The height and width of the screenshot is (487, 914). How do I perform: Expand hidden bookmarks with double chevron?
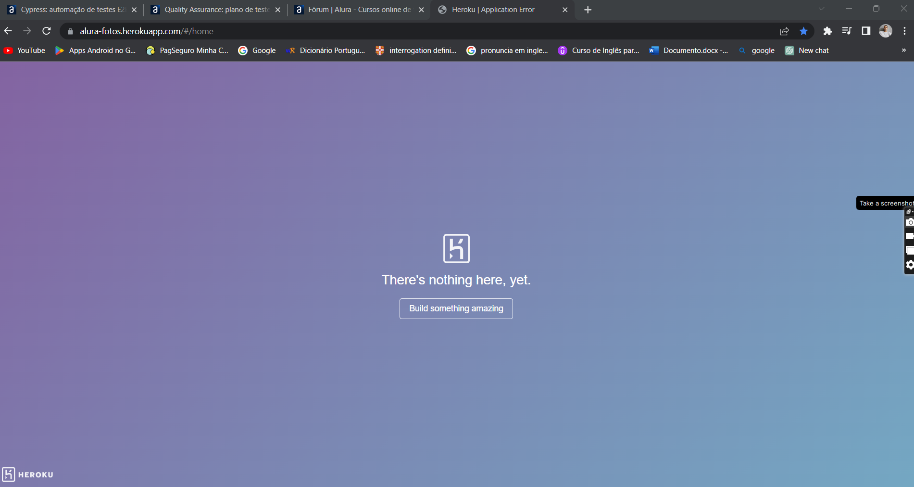(x=903, y=50)
